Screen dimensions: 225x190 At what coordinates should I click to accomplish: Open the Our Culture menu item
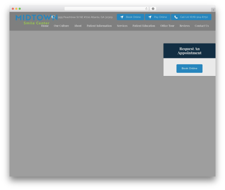point(61,26)
